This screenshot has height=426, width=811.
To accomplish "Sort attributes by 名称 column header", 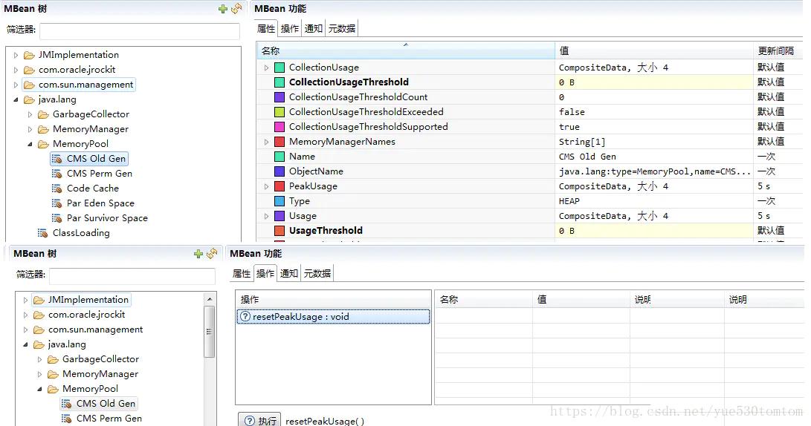I will [406, 50].
